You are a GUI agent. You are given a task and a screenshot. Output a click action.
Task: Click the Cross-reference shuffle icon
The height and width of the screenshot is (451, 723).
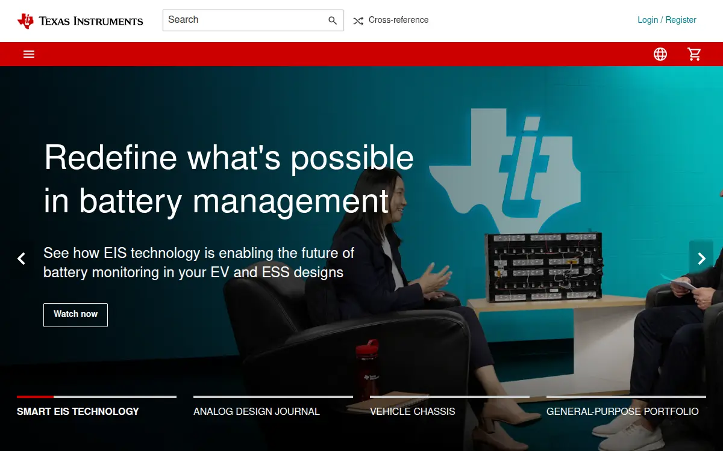[358, 20]
